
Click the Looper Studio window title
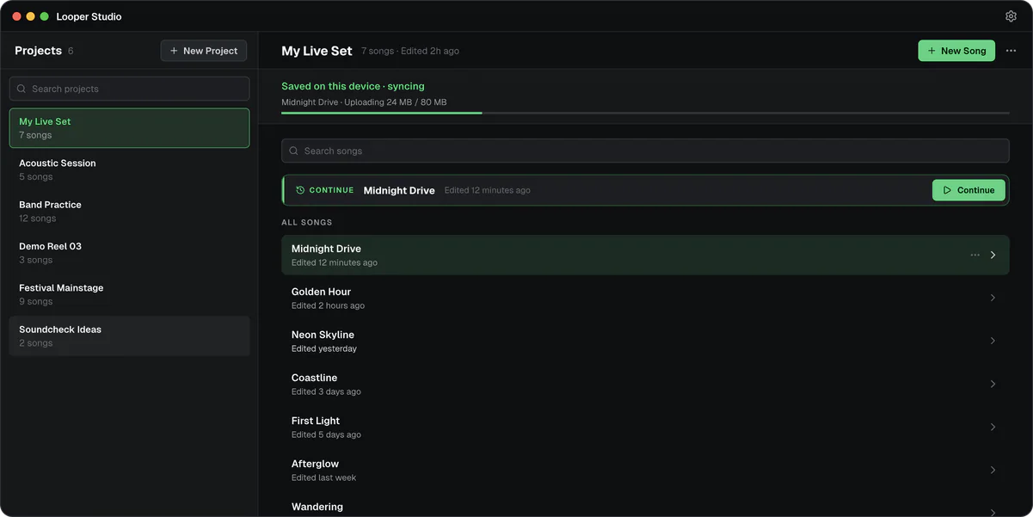pos(89,16)
